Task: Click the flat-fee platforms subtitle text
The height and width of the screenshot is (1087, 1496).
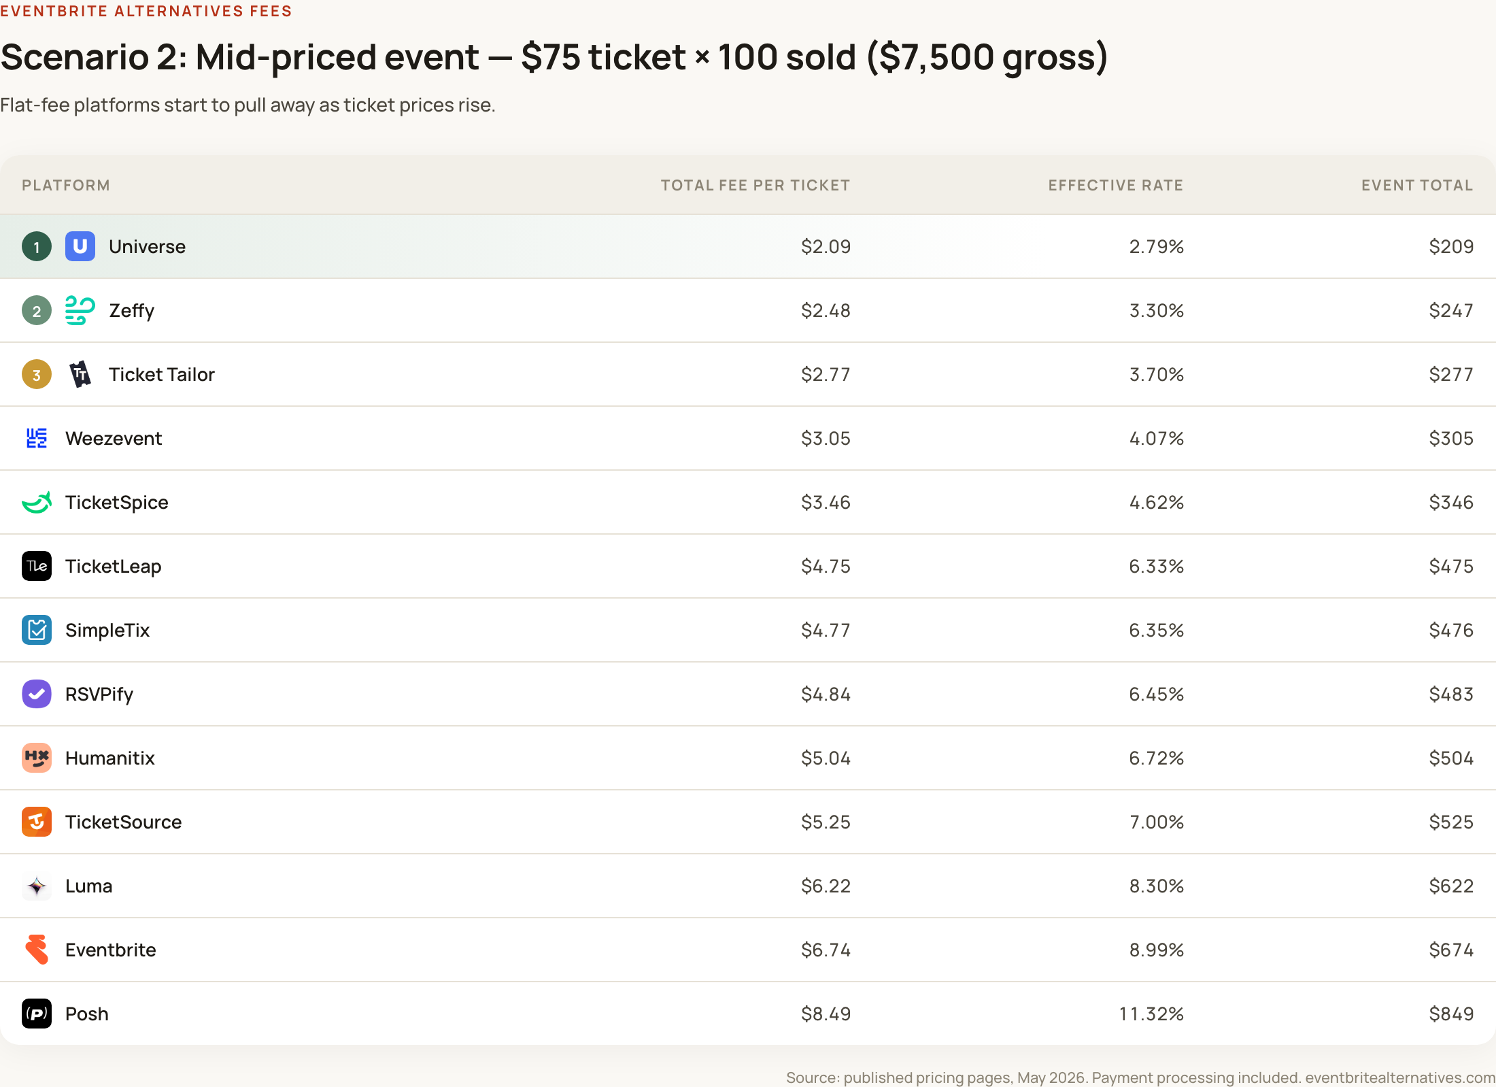Action: [248, 105]
